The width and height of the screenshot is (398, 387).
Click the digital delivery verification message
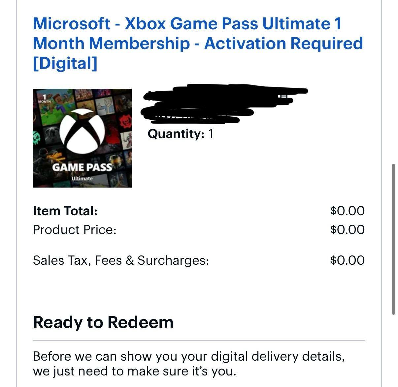coord(189,364)
